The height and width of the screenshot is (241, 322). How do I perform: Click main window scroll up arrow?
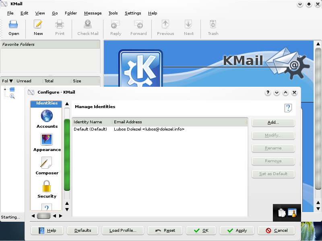tap(318, 44)
